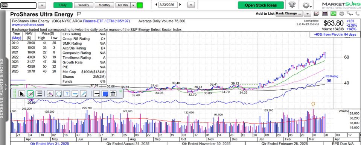Go to the previous date with left arrow
The width and height of the screenshot is (361, 145).
156,5
